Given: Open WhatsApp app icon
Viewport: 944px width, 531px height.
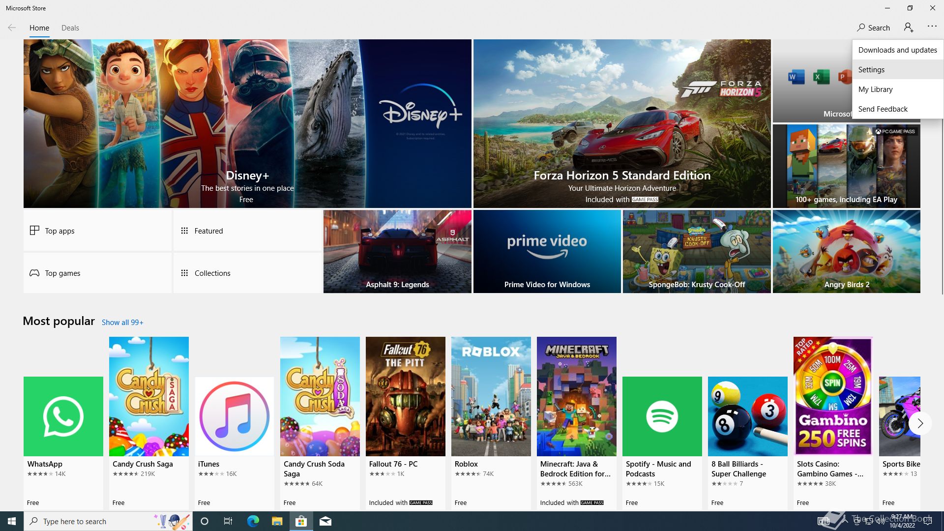Looking at the screenshot, I should tap(63, 416).
